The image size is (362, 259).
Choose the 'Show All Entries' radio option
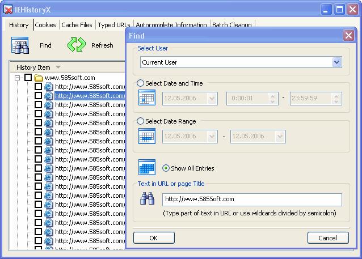pyautogui.click(x=166, y=168)
